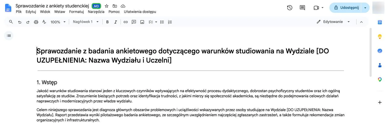Image resolution: width=387 pixels, height=128 pixels.
Task: Open Contacts side panel
Action: [x=380, y=65]
